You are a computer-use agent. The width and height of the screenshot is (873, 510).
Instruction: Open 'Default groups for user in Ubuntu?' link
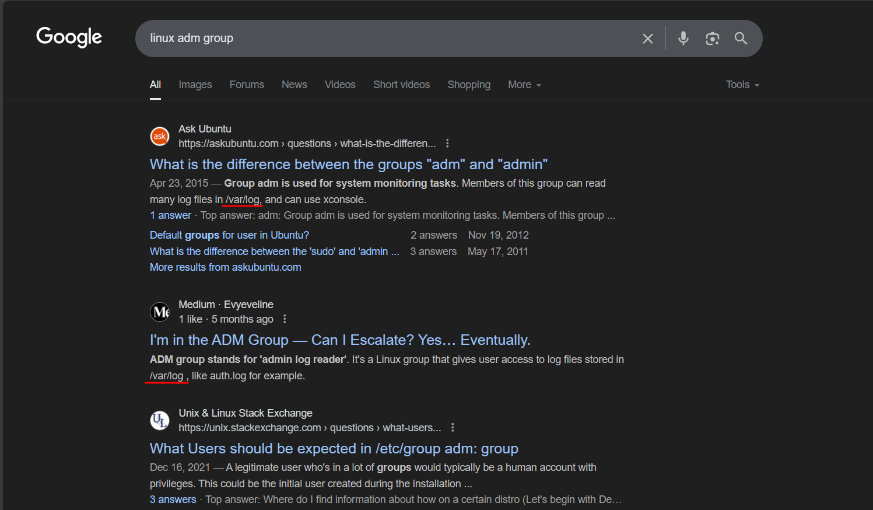[229, 235]
